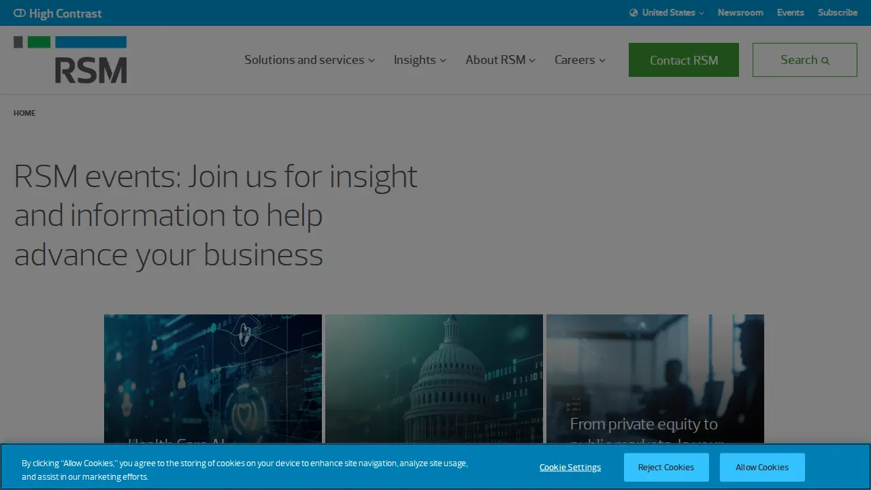The image size is (871, 490).
Task: Expand the About RSM menu
Action: tap(501, 60)
